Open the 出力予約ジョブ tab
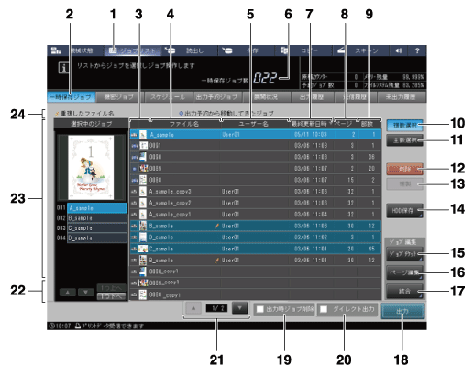The width and height of the screenshot is (474, 366). (x=217, y=97)
